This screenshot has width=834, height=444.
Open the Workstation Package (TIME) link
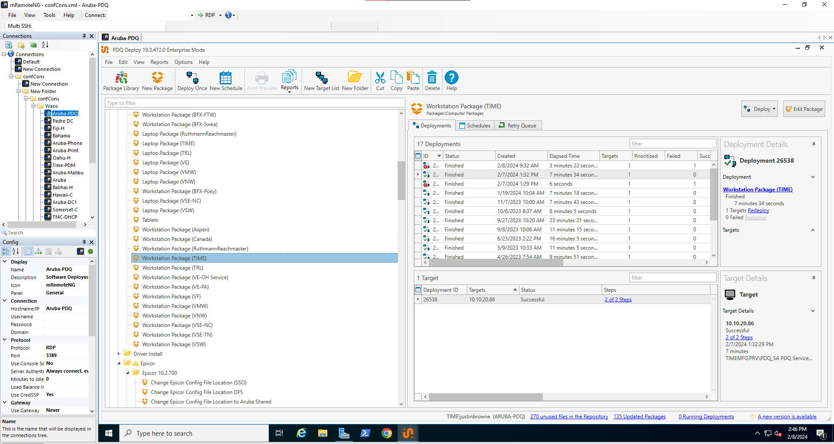[x=757, y=190]
